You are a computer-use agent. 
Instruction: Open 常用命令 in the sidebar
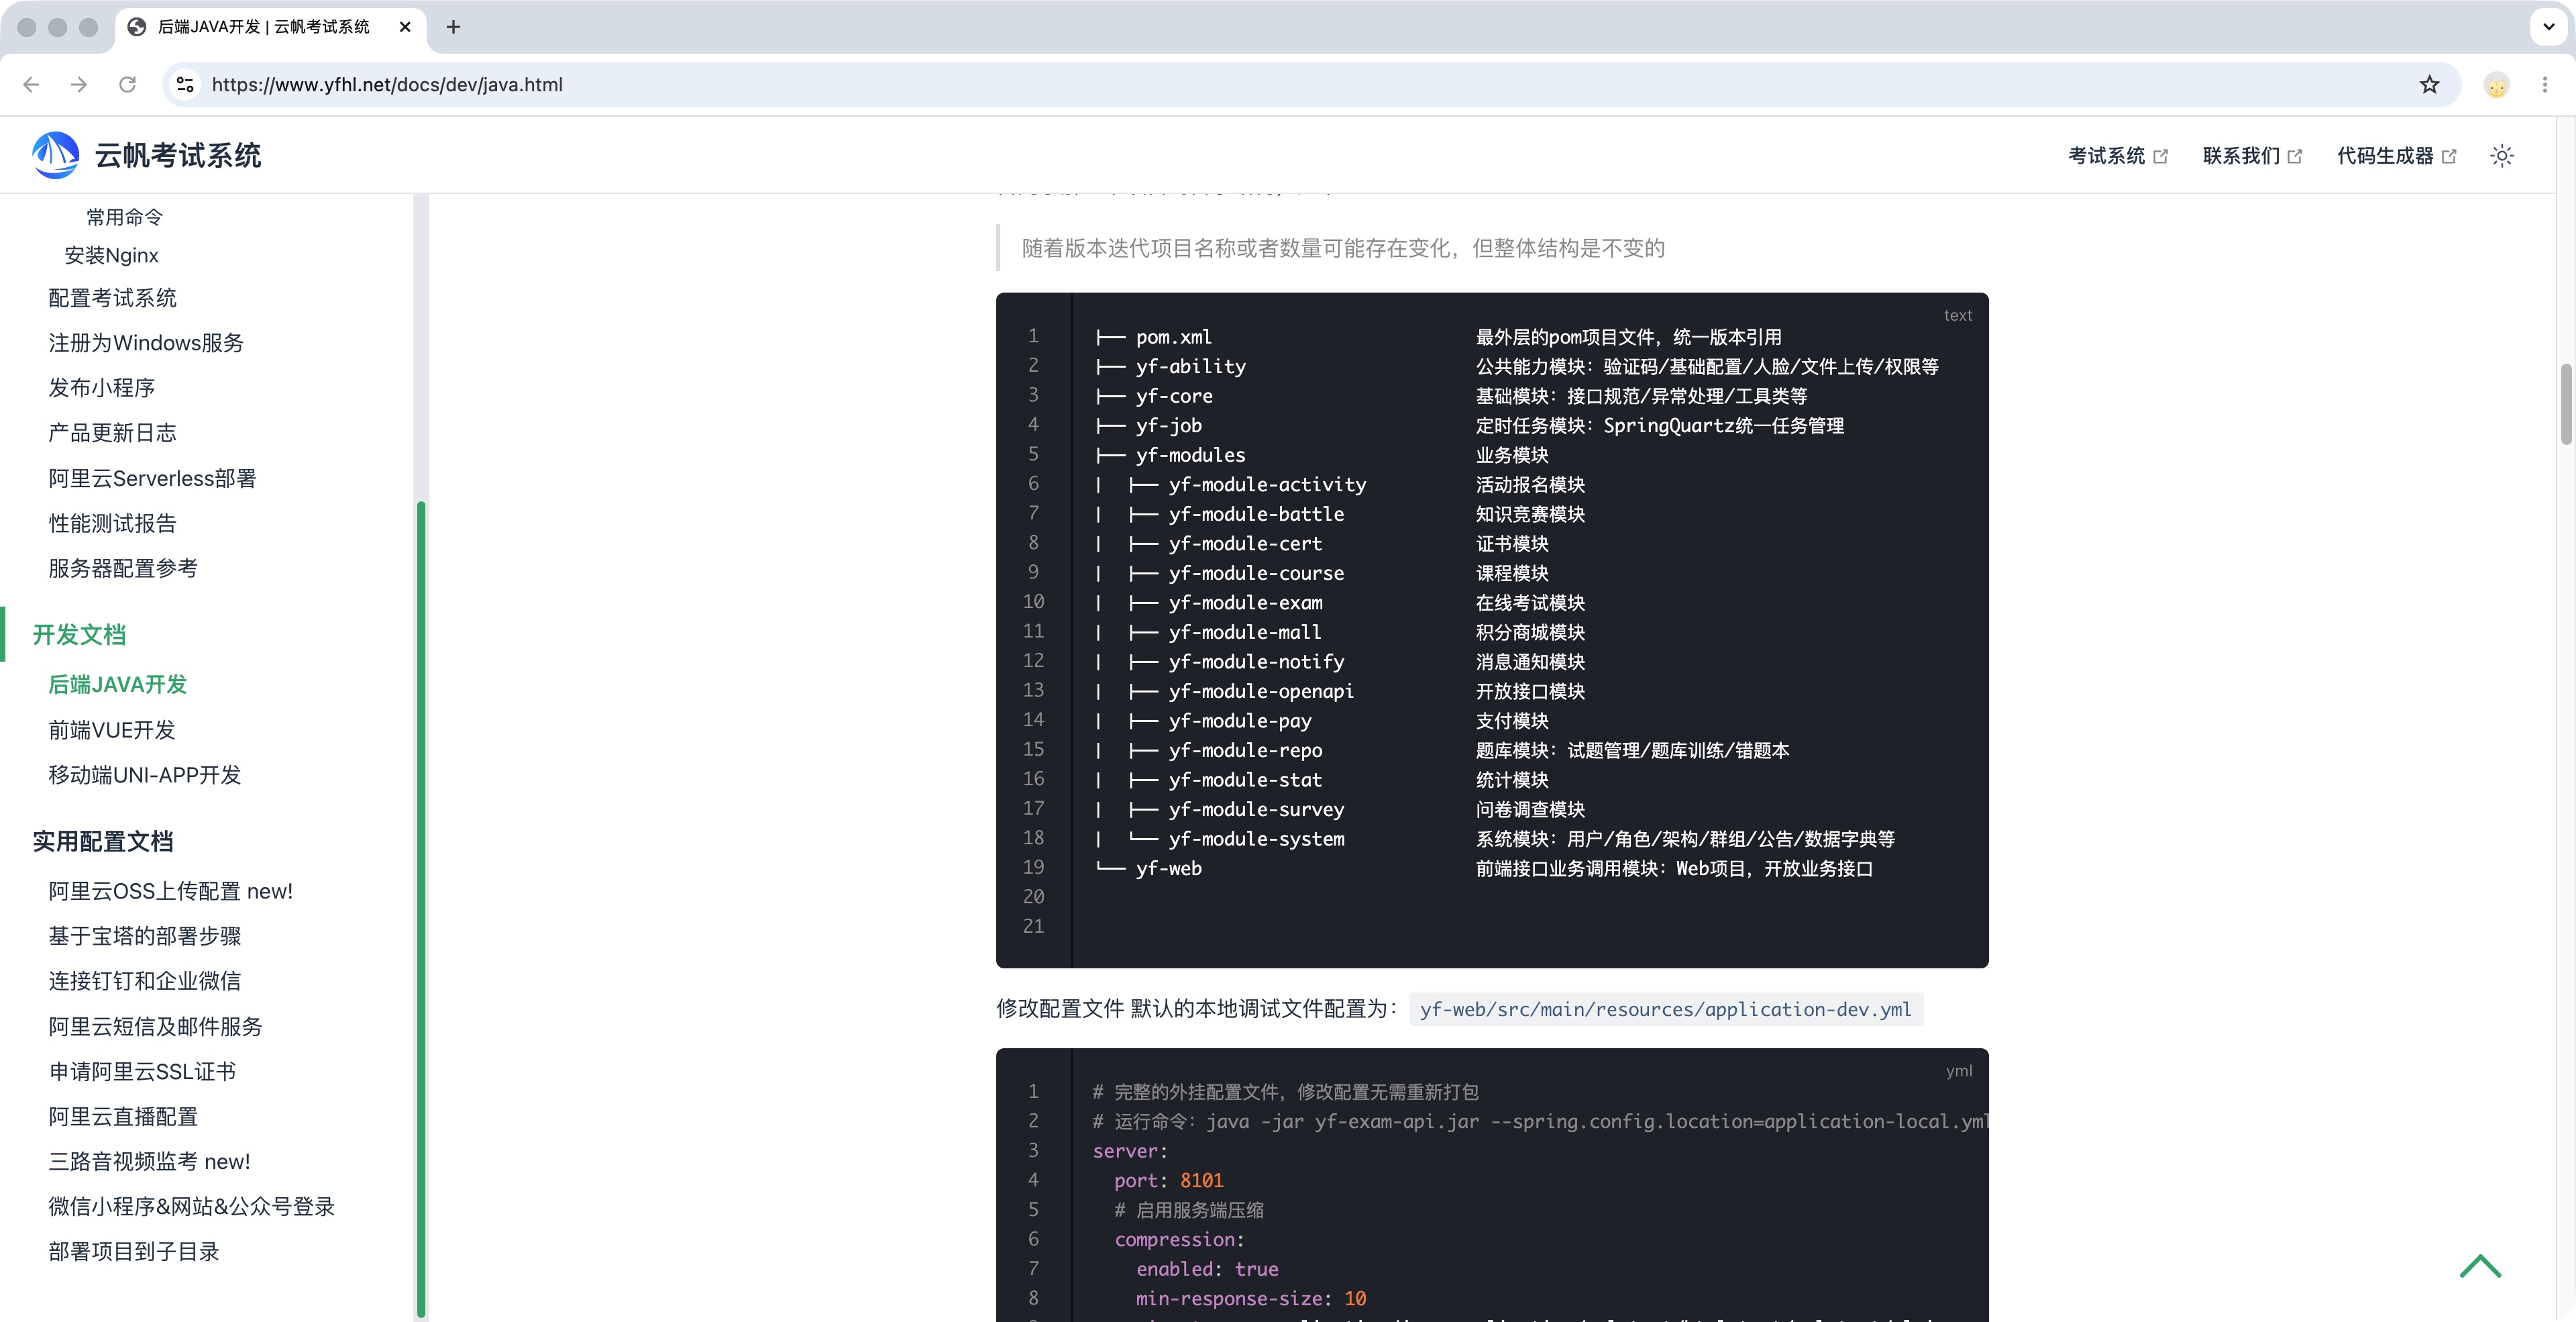click(x=124, y=217)
